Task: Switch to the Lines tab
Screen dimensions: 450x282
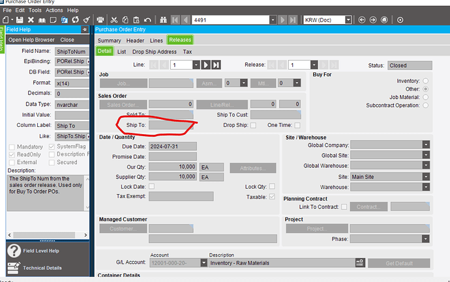Action: [157, 40]
